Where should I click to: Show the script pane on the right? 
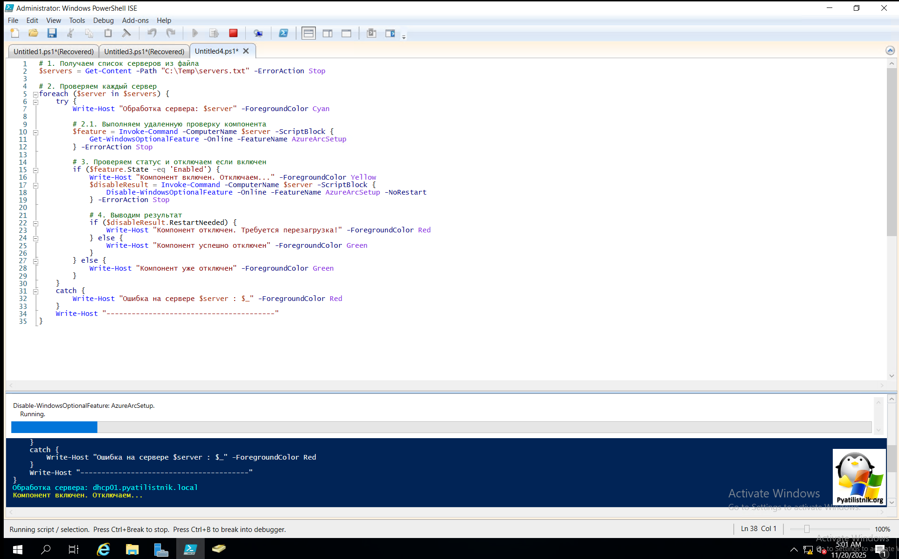327,33
